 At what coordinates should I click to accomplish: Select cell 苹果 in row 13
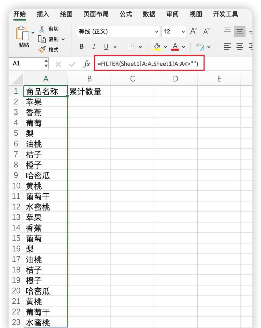coord(46,217)
